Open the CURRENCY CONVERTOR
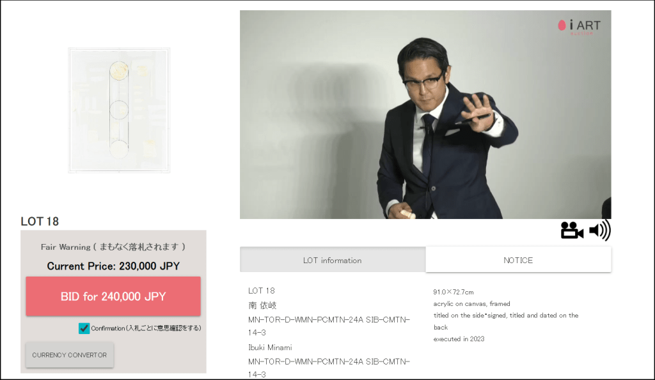Viewport: 655px width, 380px height. pyautogui.click(x=69, y=355)
